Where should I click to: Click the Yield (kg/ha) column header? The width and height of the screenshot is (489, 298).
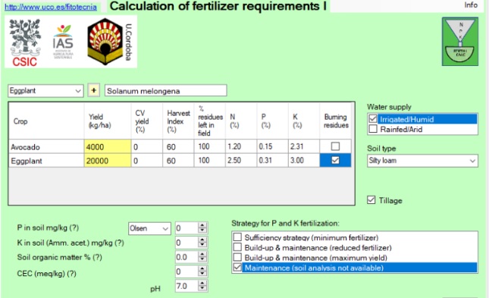pos(108,121)
